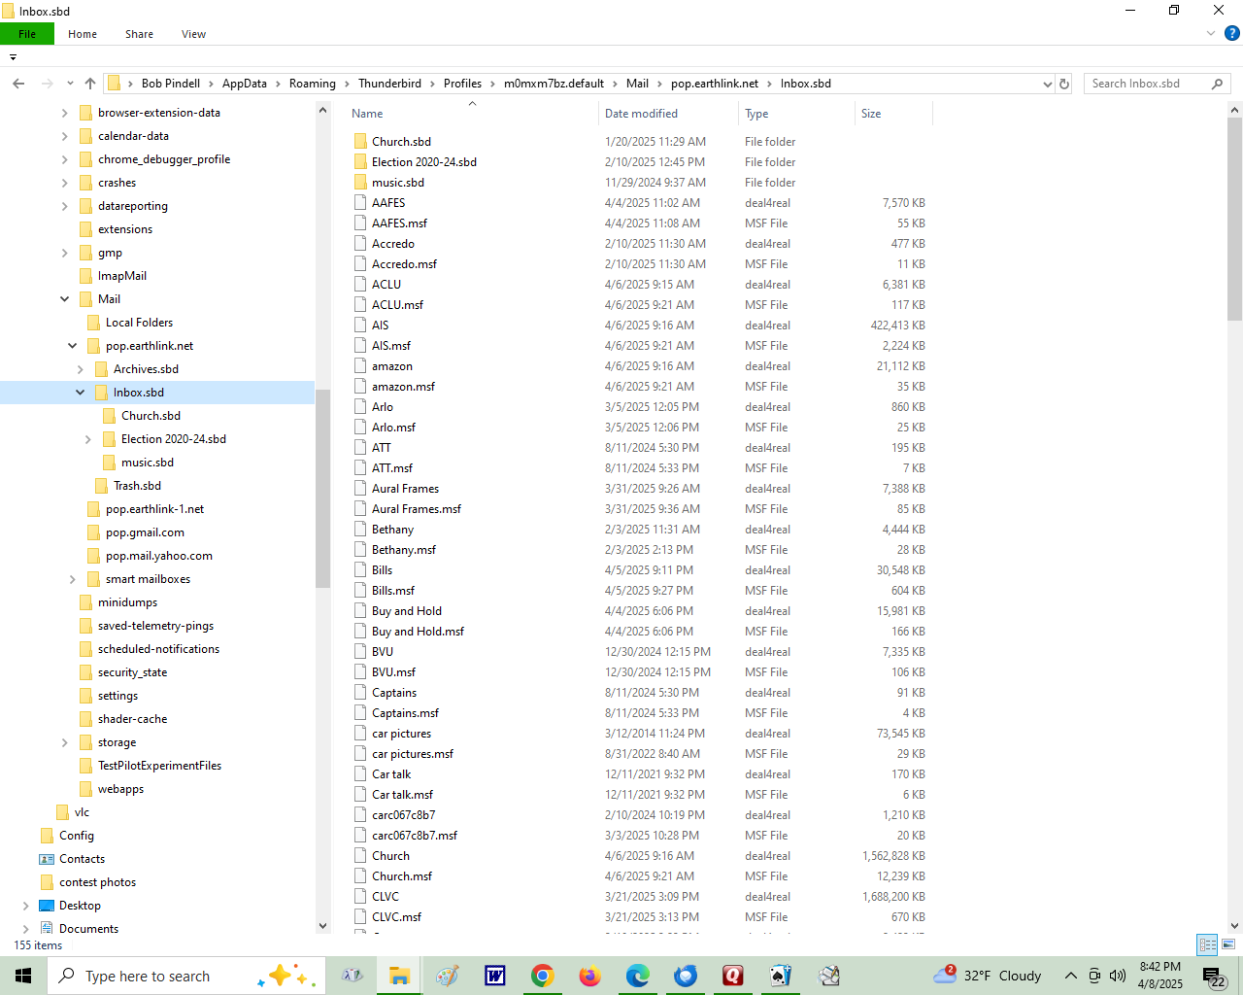
Task: Open the Paint palette taskbar icon
Action: pos(448,976)
